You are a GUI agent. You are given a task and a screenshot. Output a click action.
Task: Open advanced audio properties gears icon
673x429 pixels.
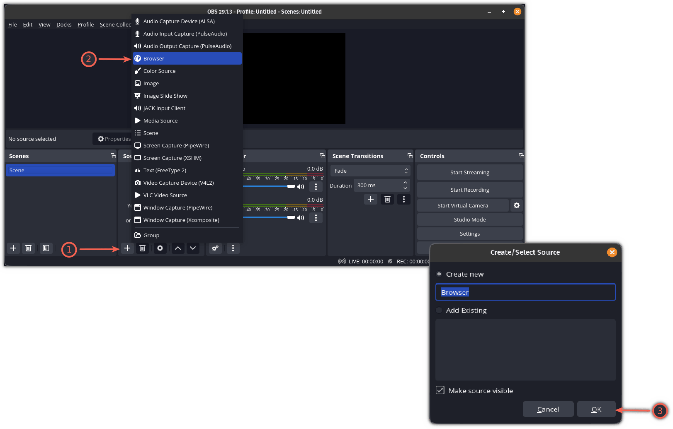[x=215, y=248]
